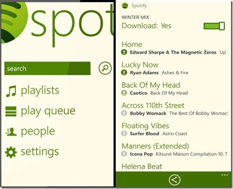233x189 pixels.
Task: Click the people silhouettes icon
Action: point(11,132)
